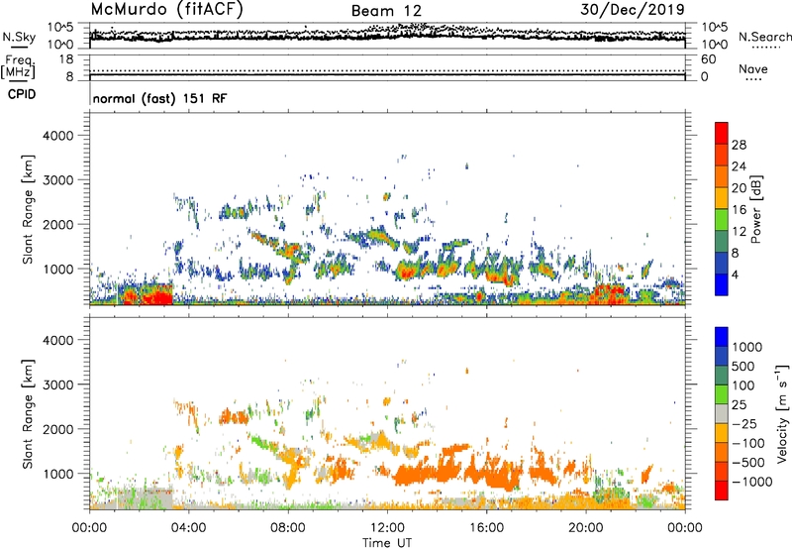Click the 'Time UT' axis label
The width and height of the screenshot is (792, 549).
(387, 543)
